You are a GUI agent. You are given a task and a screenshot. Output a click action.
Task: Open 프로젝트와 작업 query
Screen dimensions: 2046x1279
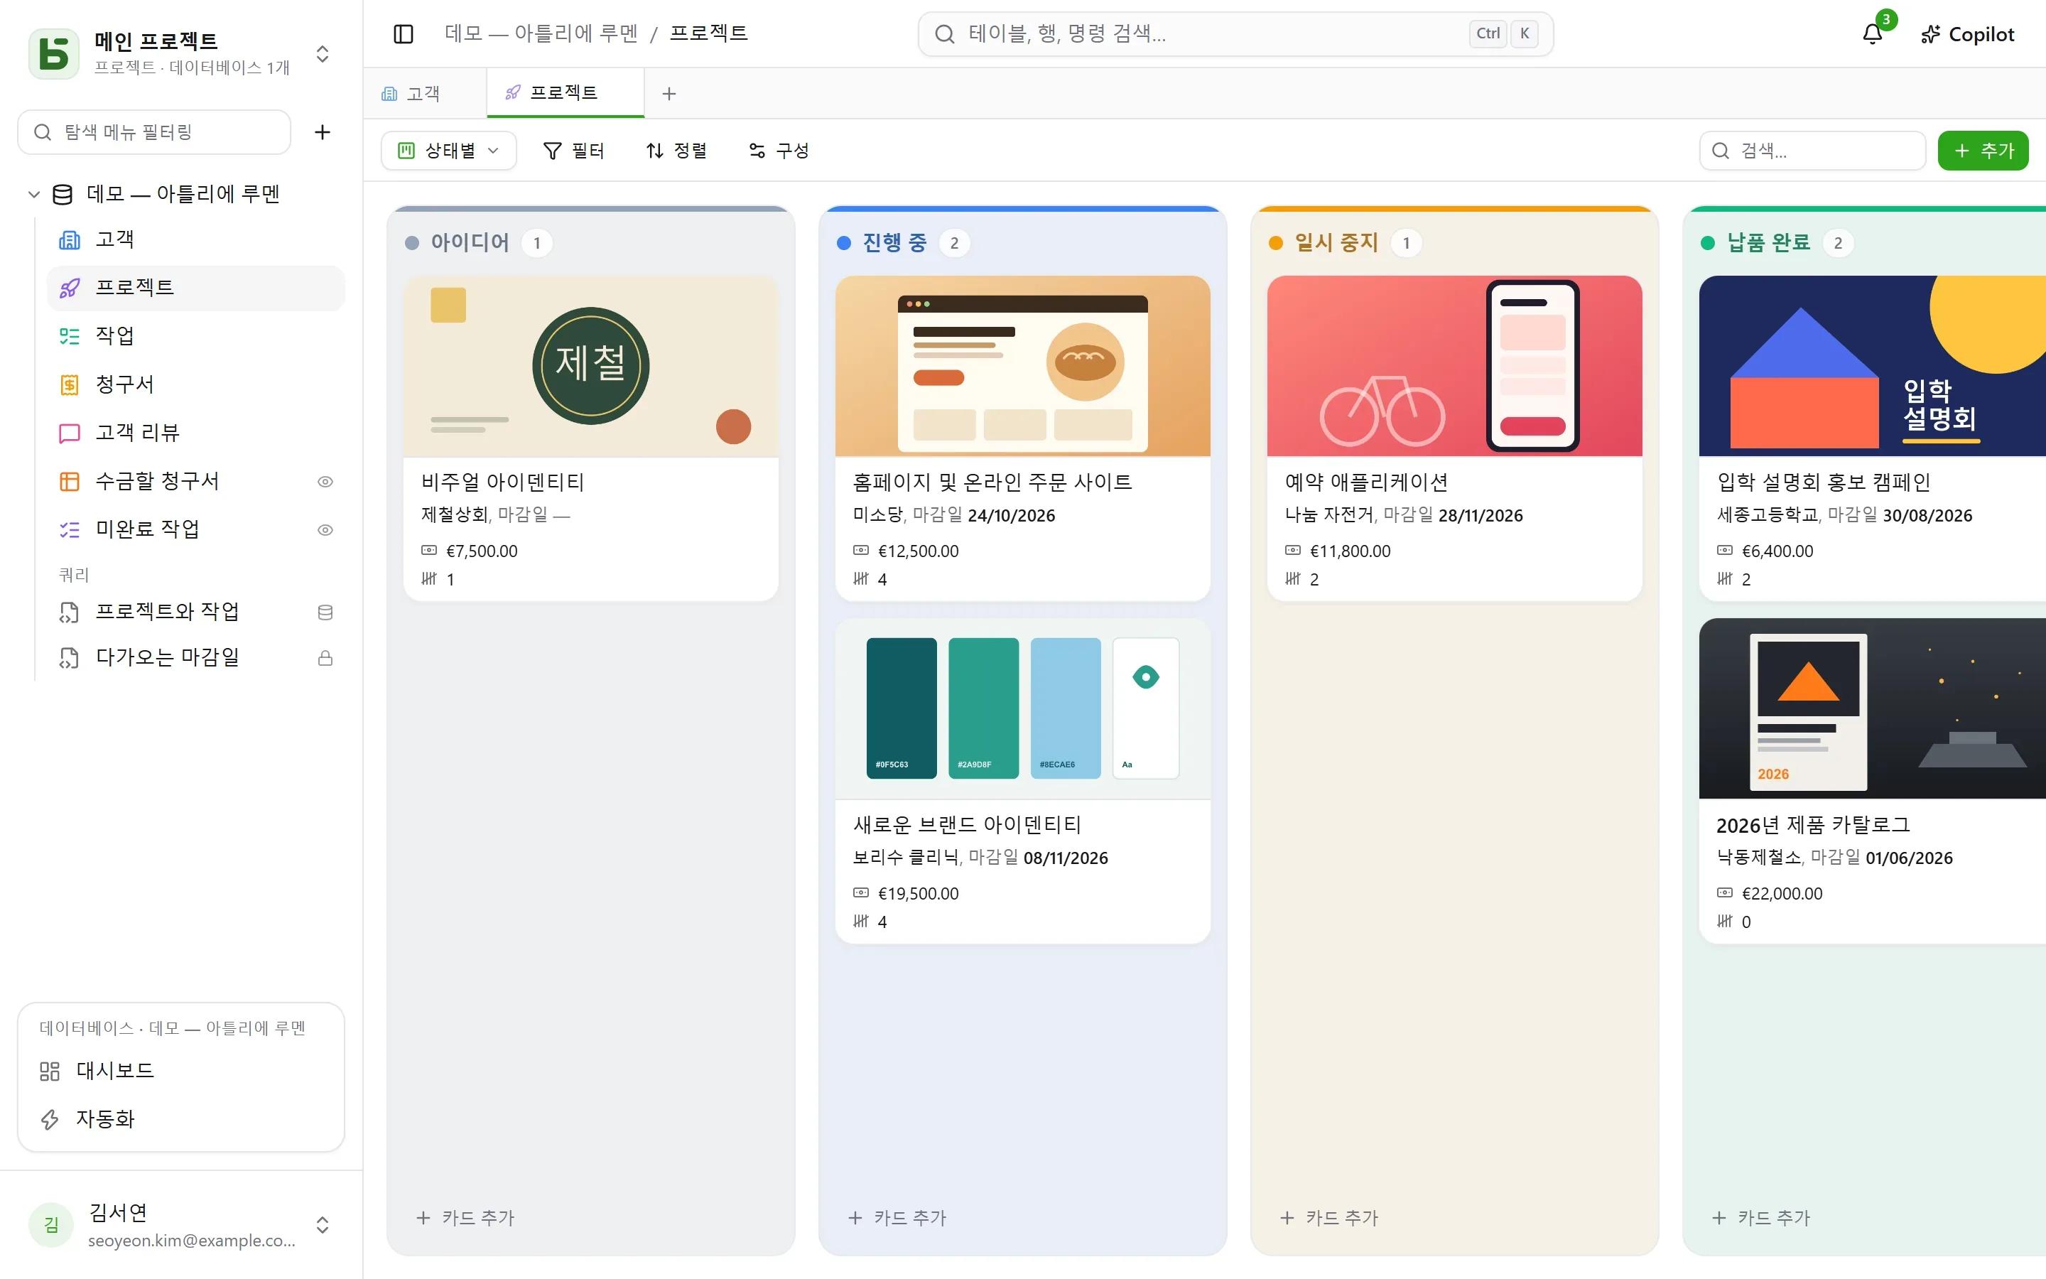pyautogui.click(x=196, y=612)
